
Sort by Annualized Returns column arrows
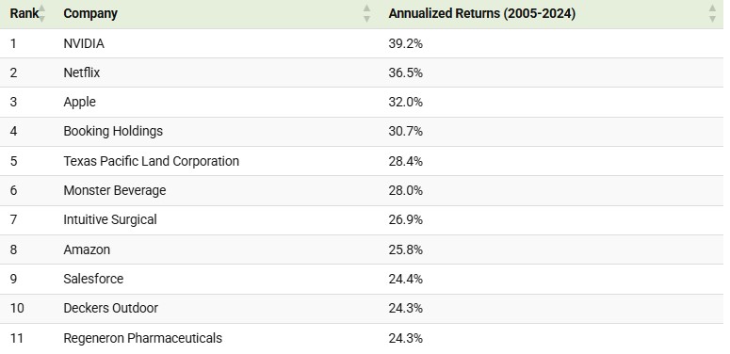pyautogui.click(x=712, y=13)
